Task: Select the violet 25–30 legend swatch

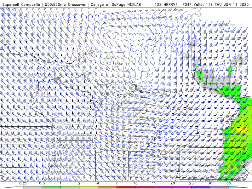Action: coord(201,187)
